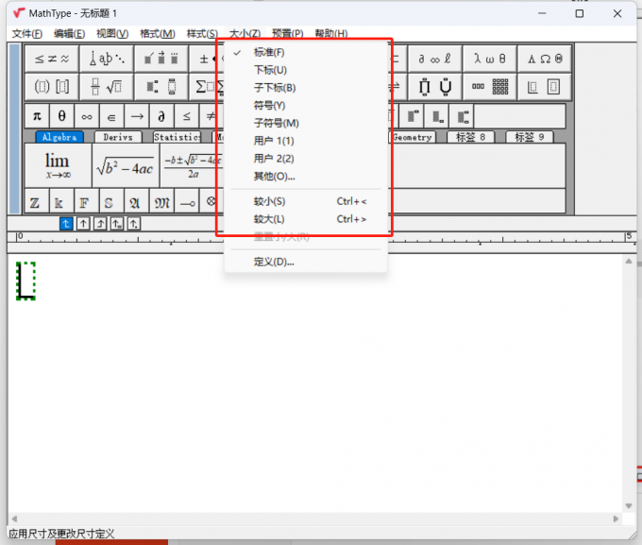Open the 帮助(H) menu
Screen dimensions: 642x545
[331, 34]
